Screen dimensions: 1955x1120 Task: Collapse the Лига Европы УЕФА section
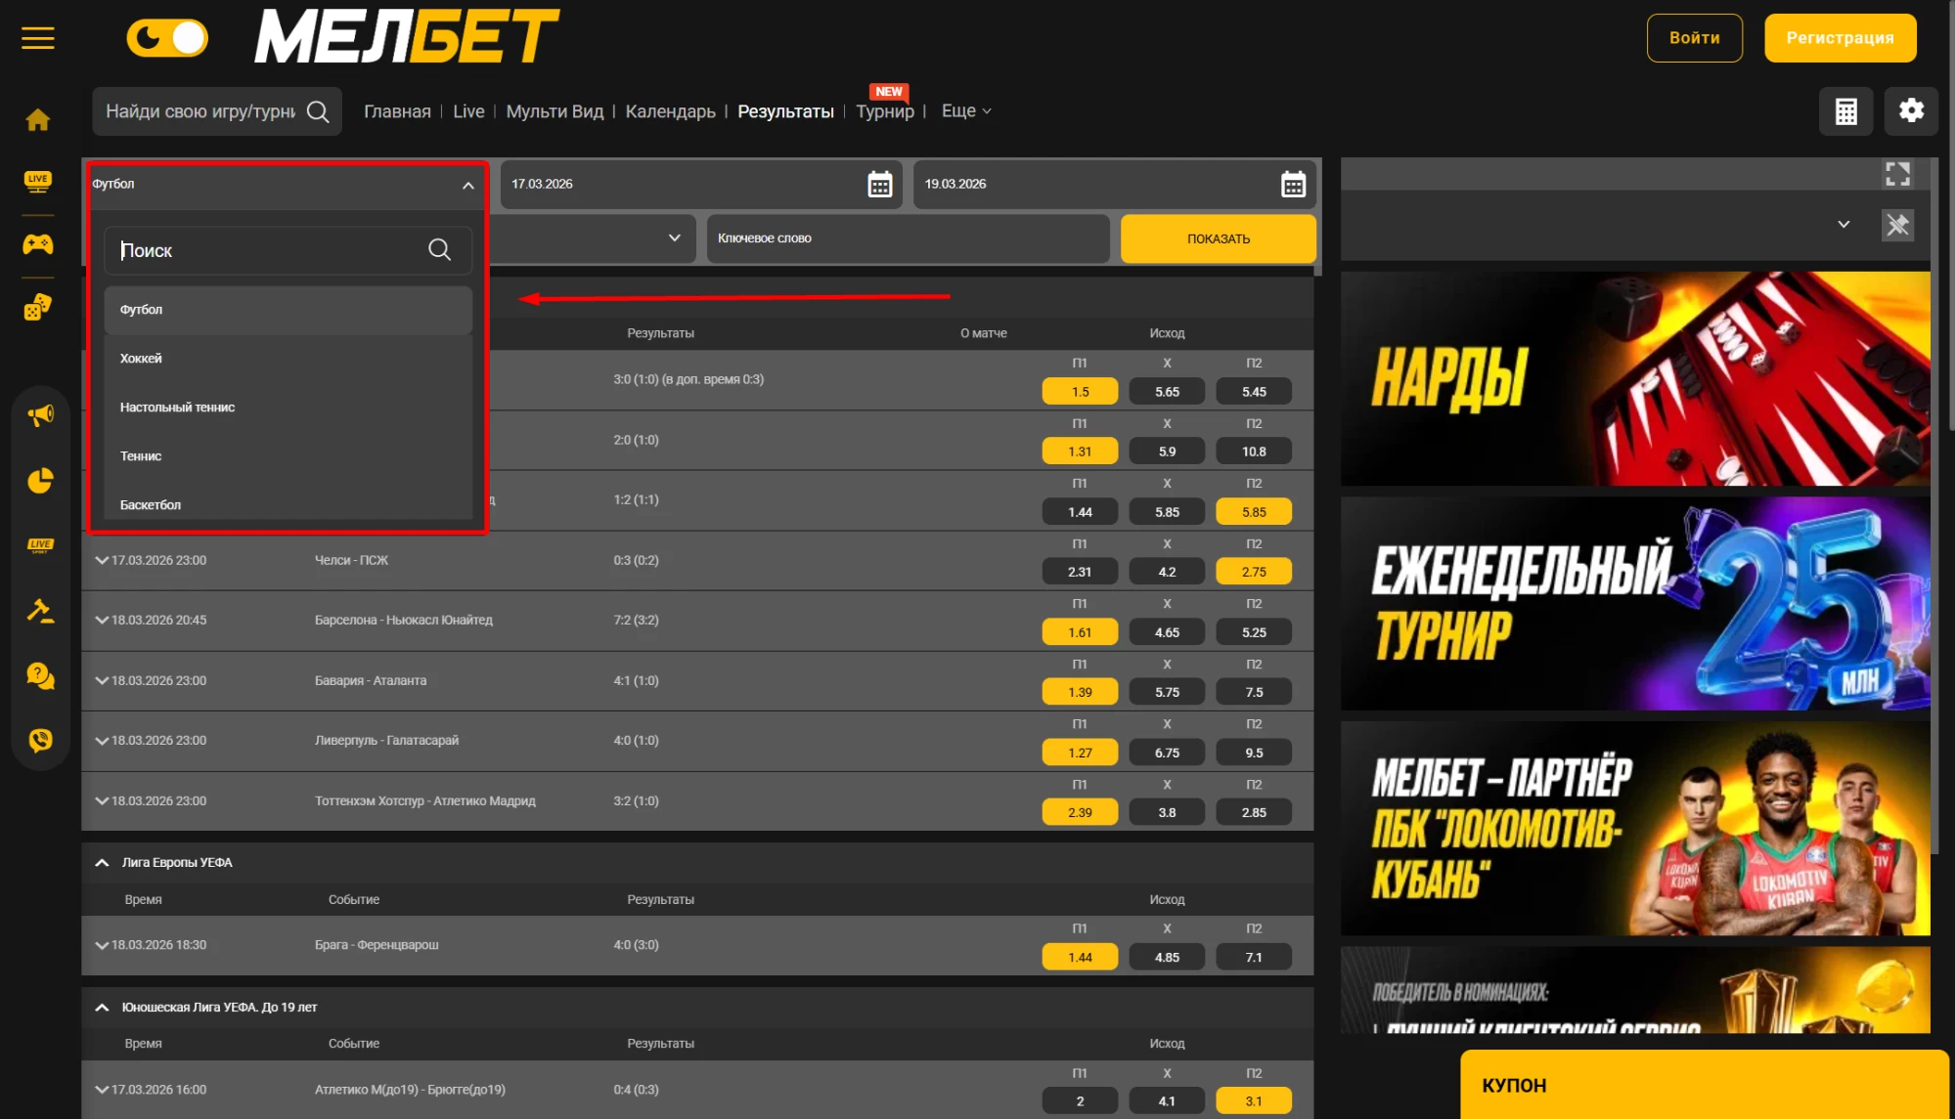(102, 863)
